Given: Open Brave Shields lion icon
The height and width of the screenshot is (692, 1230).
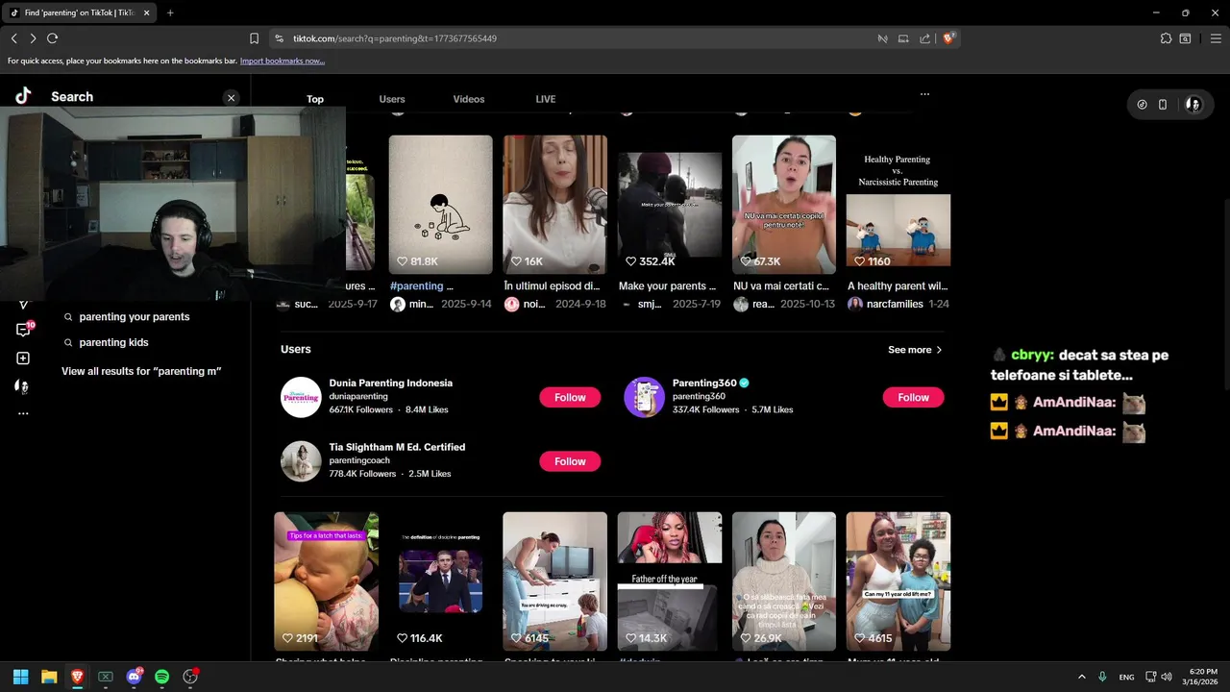Looking at the screenshot, I should (948, 38).
